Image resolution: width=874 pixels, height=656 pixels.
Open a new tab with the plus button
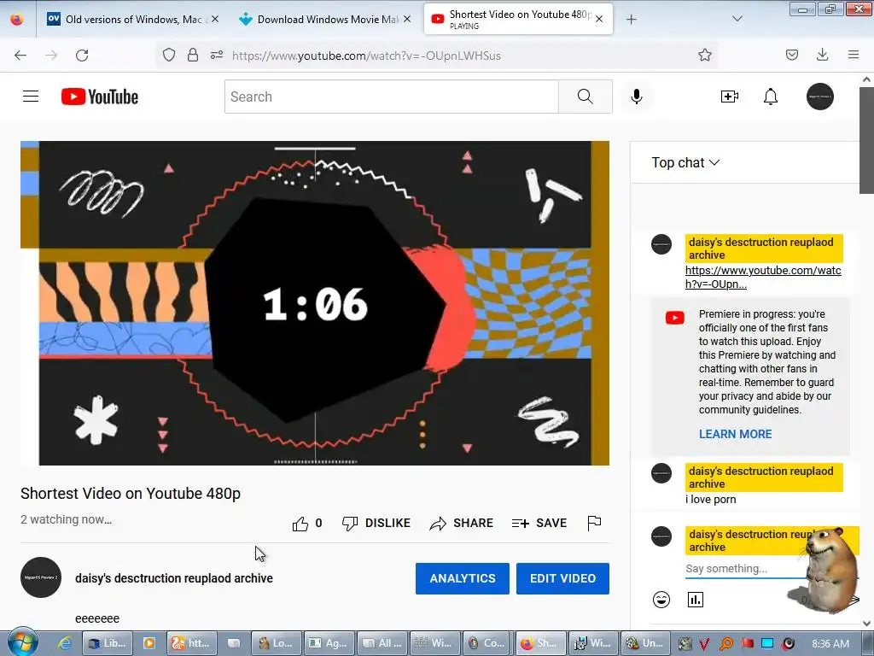631,20
